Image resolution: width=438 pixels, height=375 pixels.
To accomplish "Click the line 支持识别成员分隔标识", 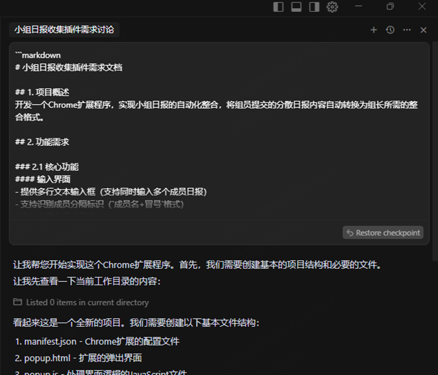I will coord(99,204).
